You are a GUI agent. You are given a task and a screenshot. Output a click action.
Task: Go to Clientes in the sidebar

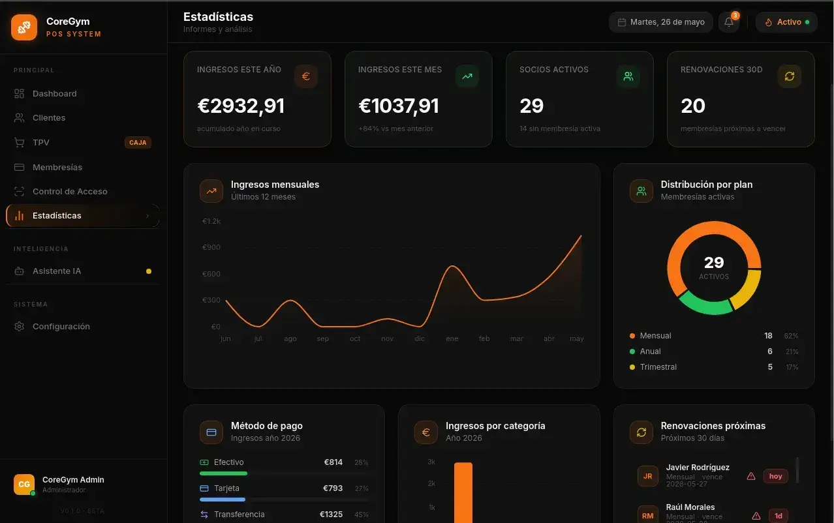82,118
